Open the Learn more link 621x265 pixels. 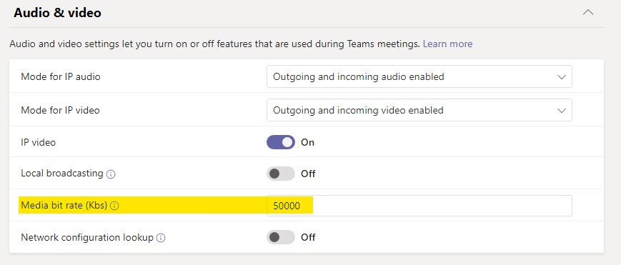447,44
